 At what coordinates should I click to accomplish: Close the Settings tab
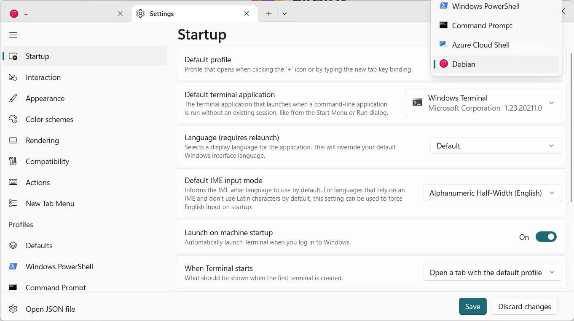point(247,13)
